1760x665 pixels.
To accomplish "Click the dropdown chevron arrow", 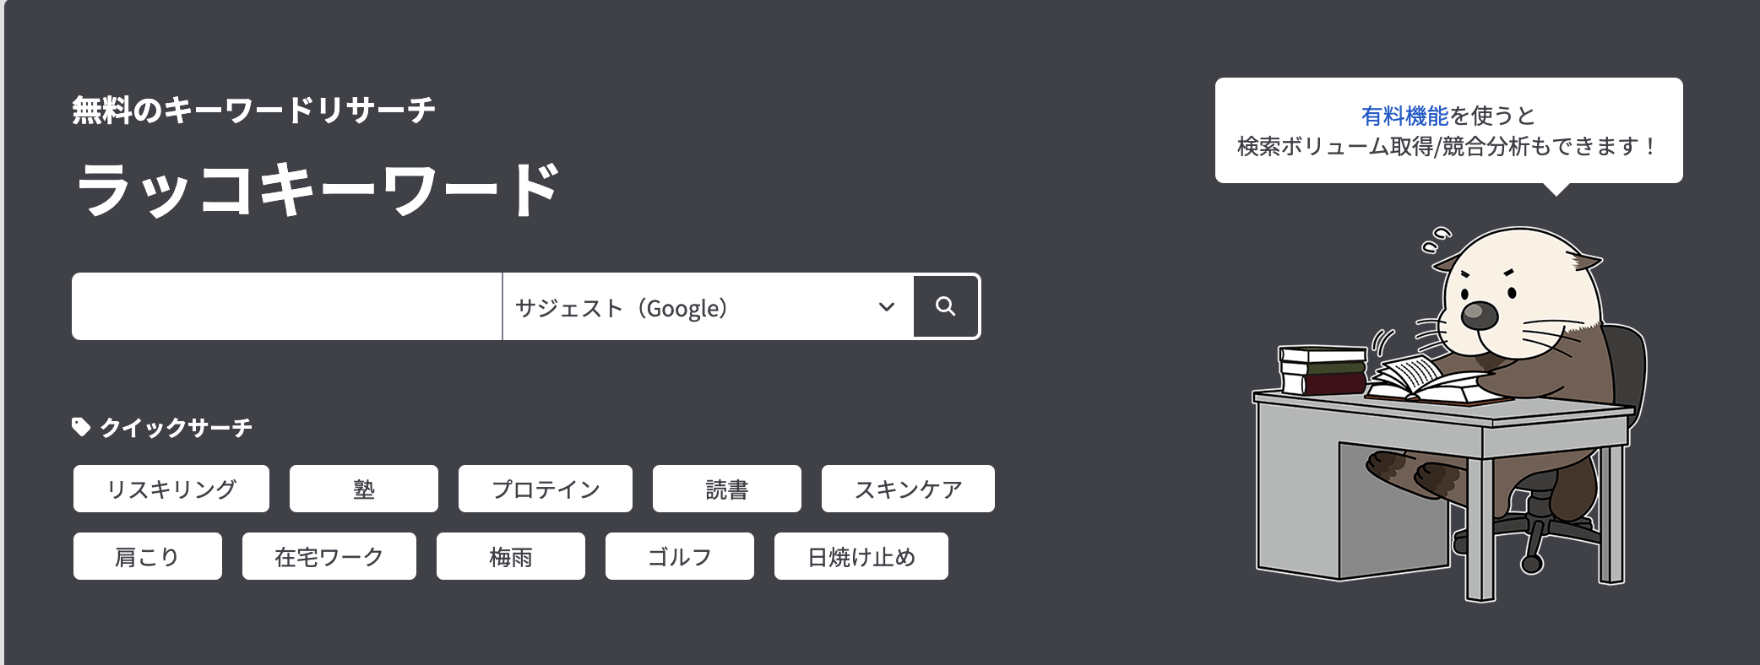I will tap(886, 307).
